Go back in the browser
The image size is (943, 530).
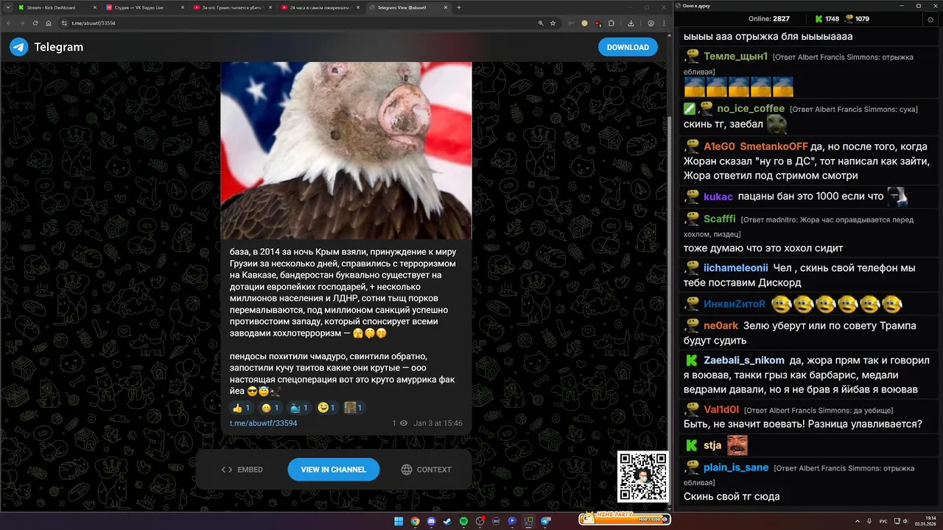(x=9, y=23)
